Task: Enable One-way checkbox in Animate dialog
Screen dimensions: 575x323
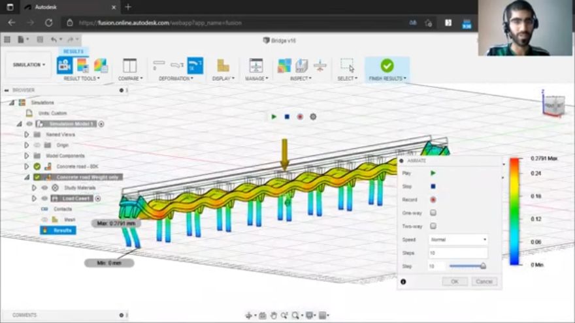Action: [x=433, y=213]
